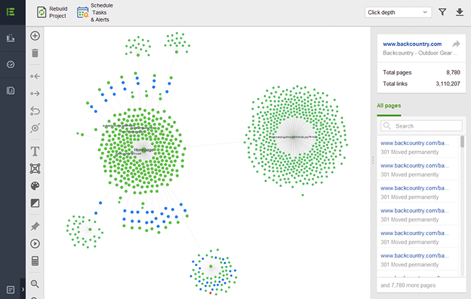Viewport: 471px width, 299px height.
Task: Click the share arrow beside backcountry.com
Action: (x=456, y=44)
